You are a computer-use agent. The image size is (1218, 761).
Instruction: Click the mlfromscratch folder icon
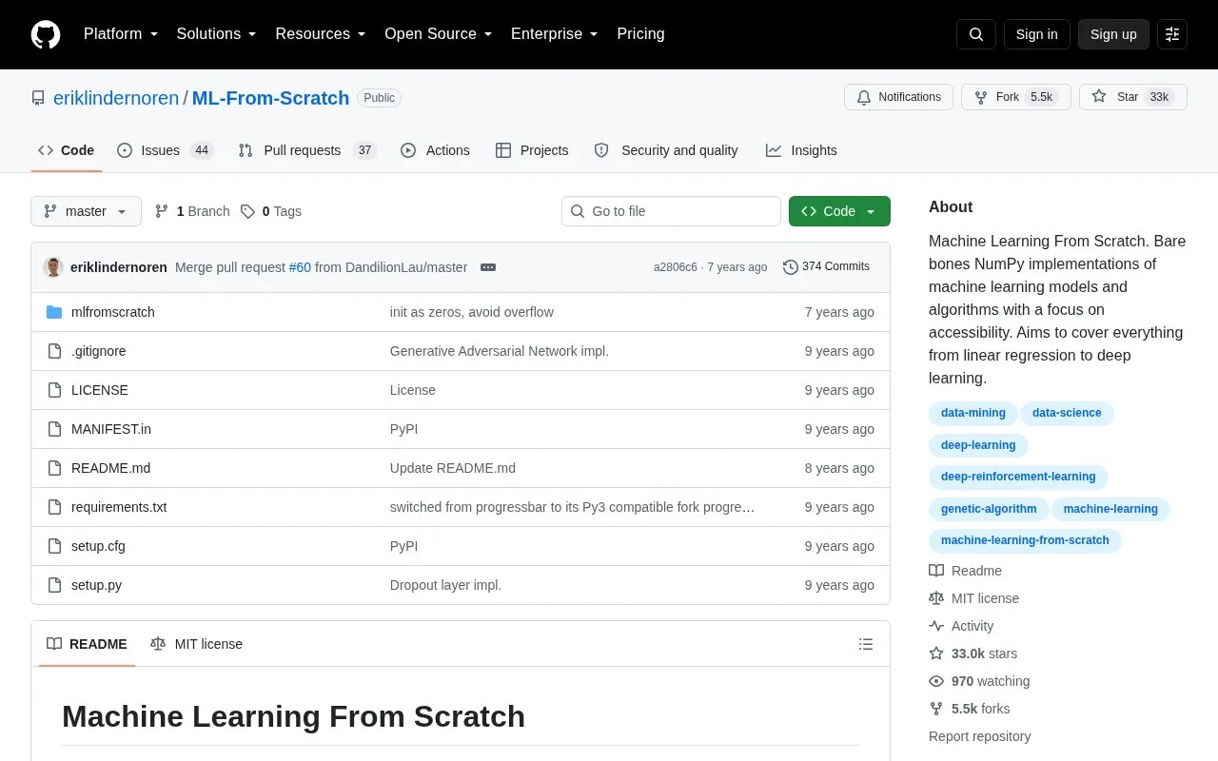54,312
